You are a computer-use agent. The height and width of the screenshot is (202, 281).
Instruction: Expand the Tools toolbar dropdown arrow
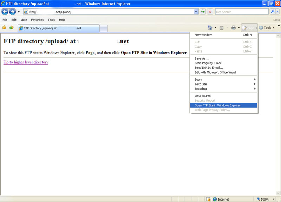[274, 28]
